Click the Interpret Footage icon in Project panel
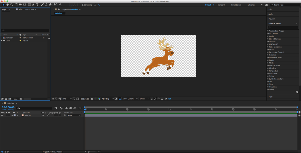Viewport: 301px width, 153px height. pyautogui.click(x=2, y=99)
